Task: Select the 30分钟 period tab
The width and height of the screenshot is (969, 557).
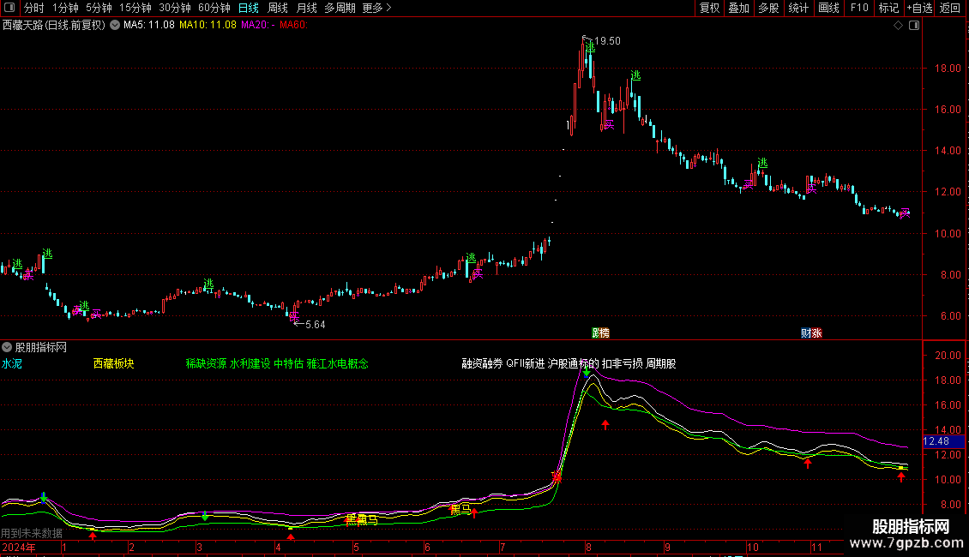Action: pyautogui.click(x=175, y=8)
